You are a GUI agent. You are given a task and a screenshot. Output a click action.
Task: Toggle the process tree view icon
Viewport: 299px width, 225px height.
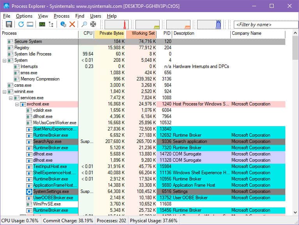click(51, 24)
